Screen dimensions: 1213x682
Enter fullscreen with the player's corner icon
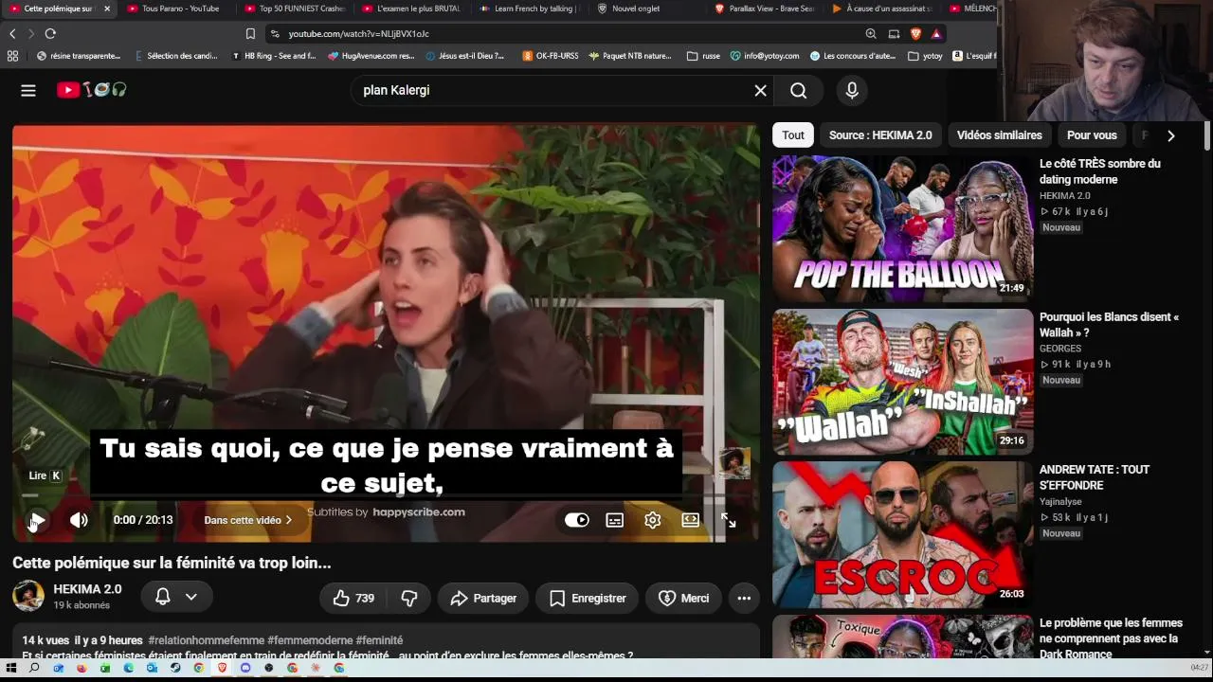pyautogui.click(x=728, y=520)
